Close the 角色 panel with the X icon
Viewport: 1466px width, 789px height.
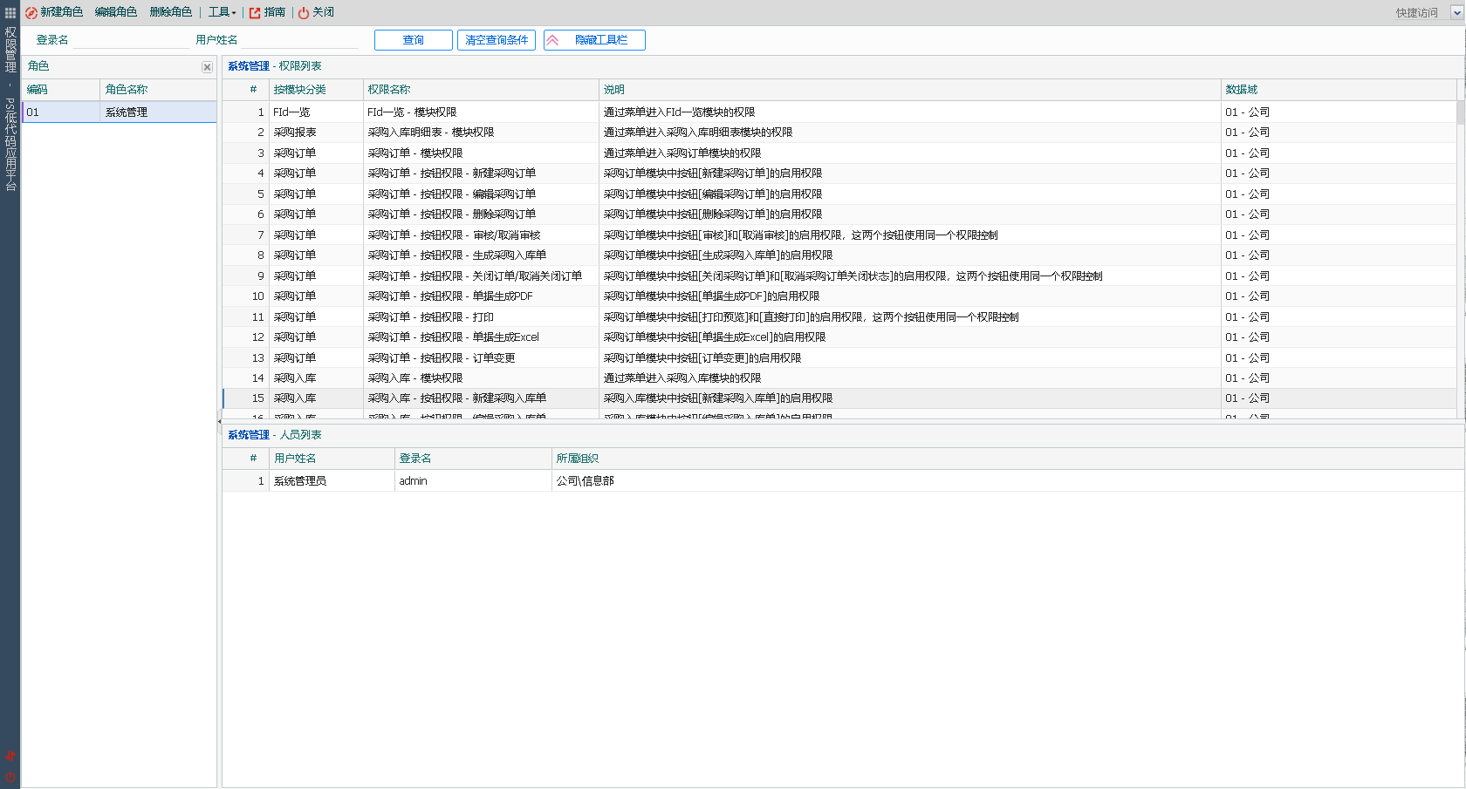[x=207, y=67]
